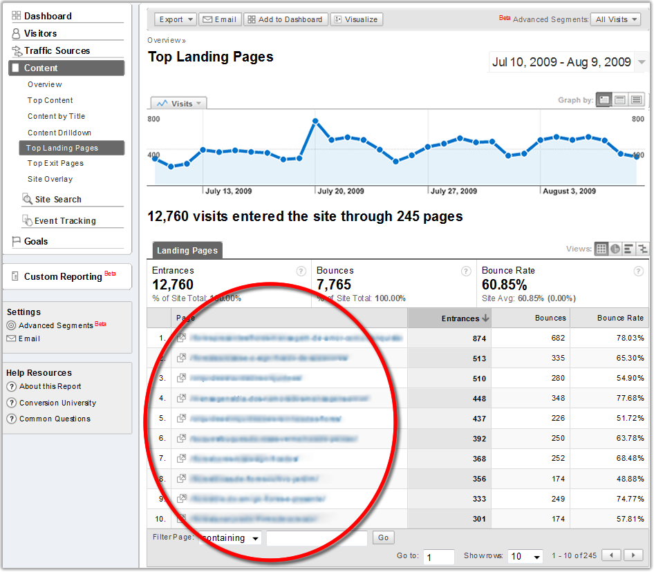Sort table by Bounce Rate column
Image resolution: width=654 pixels, height=572 pixels.
click(x=620, y=318)
